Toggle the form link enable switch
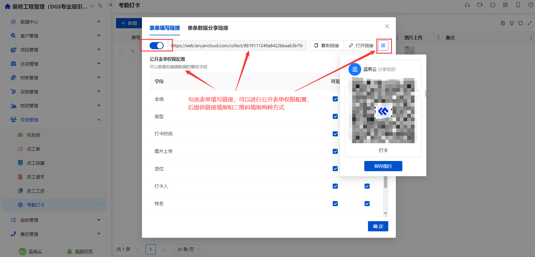Image resolution: width=535 pixels, height=257 pixels. coord(156,45)
